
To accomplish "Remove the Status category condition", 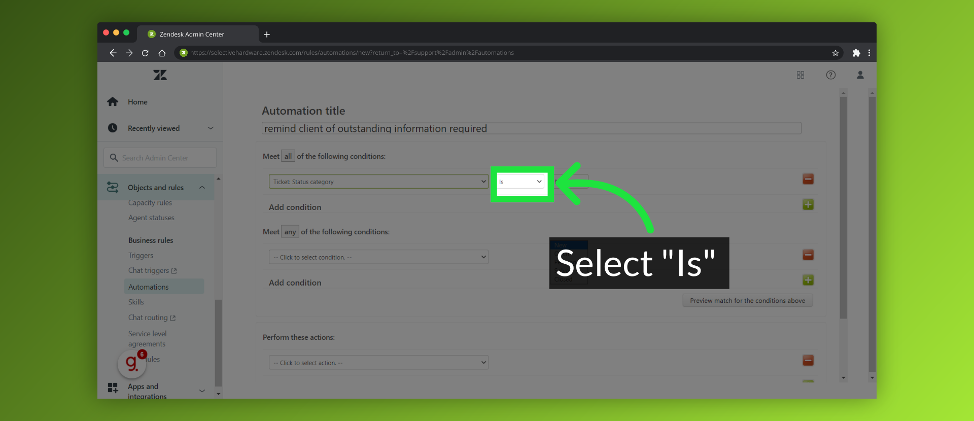I will point(808,179).
